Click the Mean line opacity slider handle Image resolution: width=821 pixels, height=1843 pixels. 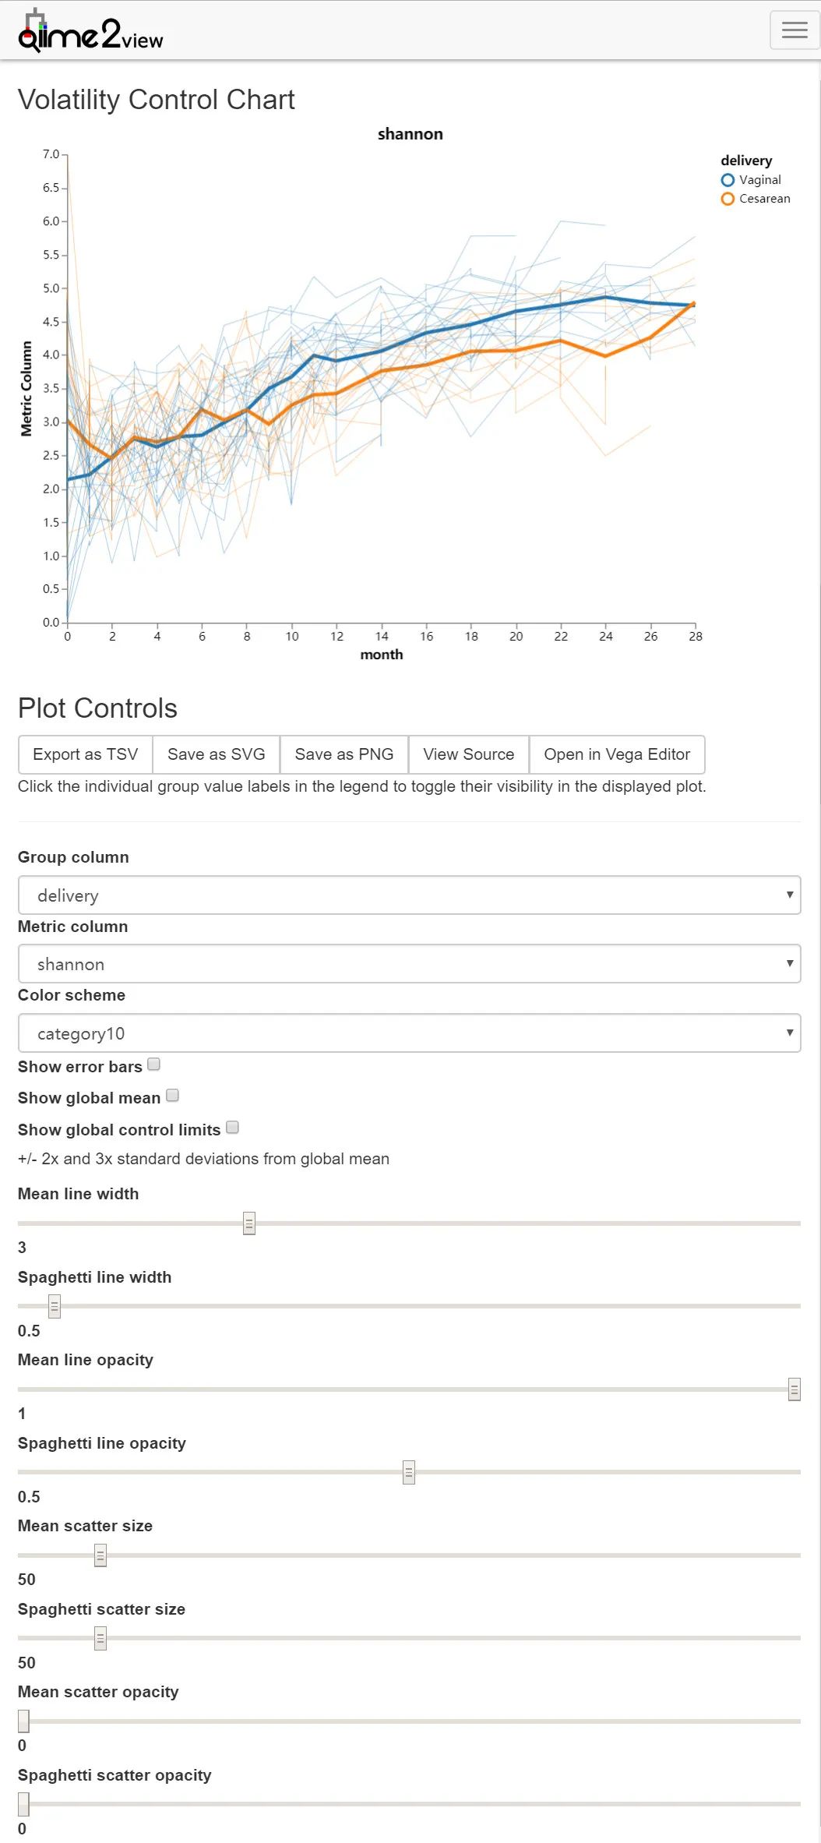pyautogui.click(x=795, y=1389)
